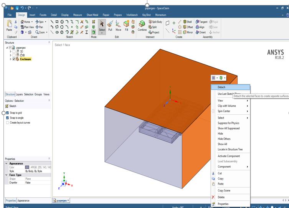Open the Component submenu
This screenshot has width=289, height=208.
pos(231,167)
